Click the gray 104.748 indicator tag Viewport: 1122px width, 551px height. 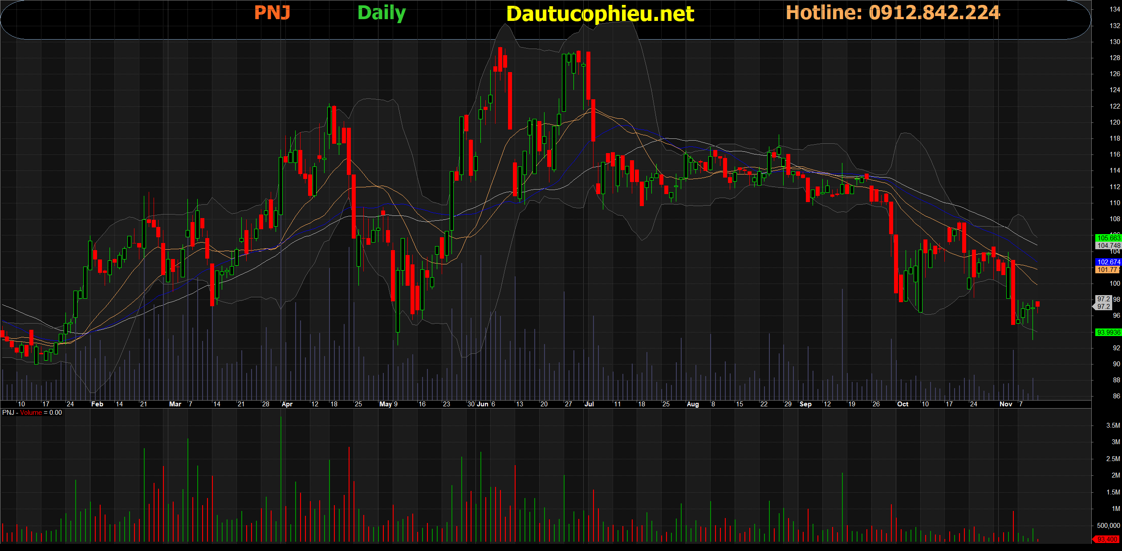(x=1108, y=246)
